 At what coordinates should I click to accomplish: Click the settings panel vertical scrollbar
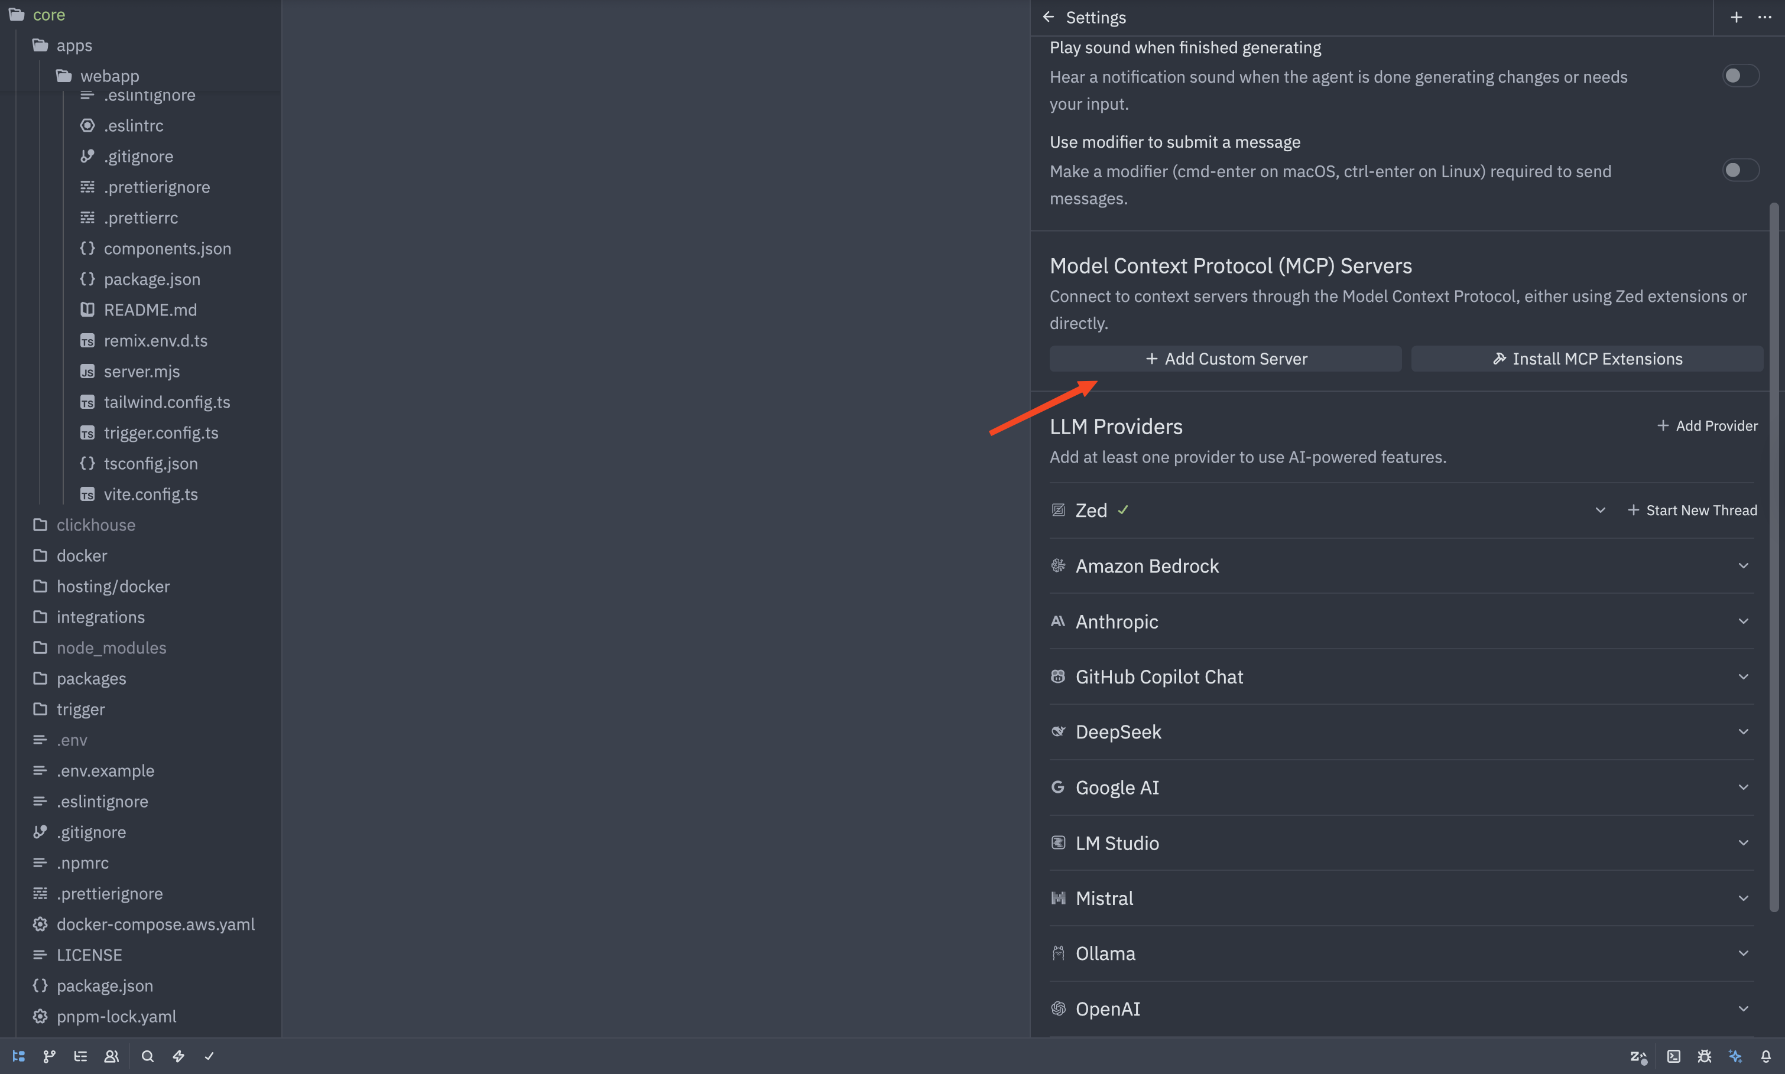(1773, 557)
